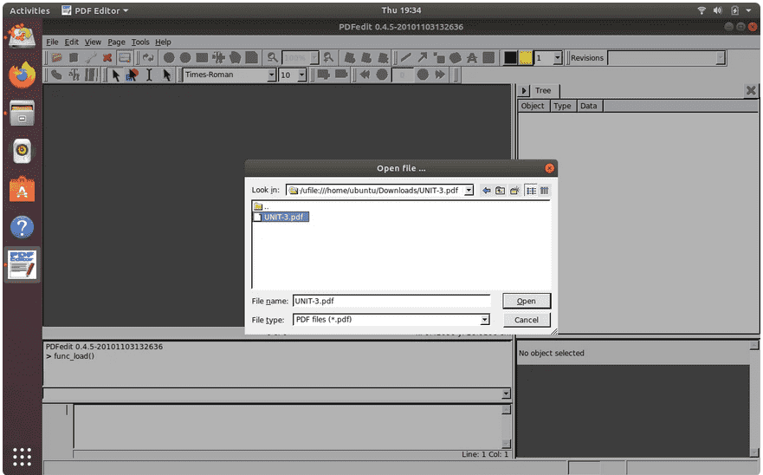The height and width of the screenshot is (475, 763).
Task: Open the View menu
Action: (93, 42)
